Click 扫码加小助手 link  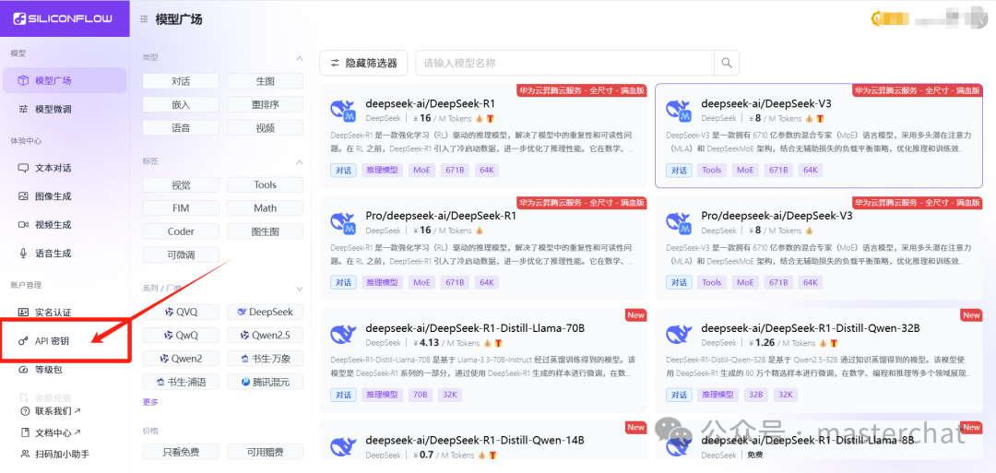56,454
